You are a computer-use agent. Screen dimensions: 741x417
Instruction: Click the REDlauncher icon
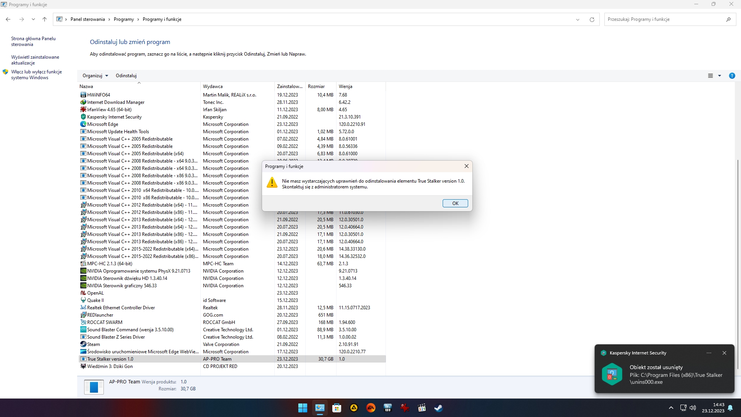[x=83, y=315]
